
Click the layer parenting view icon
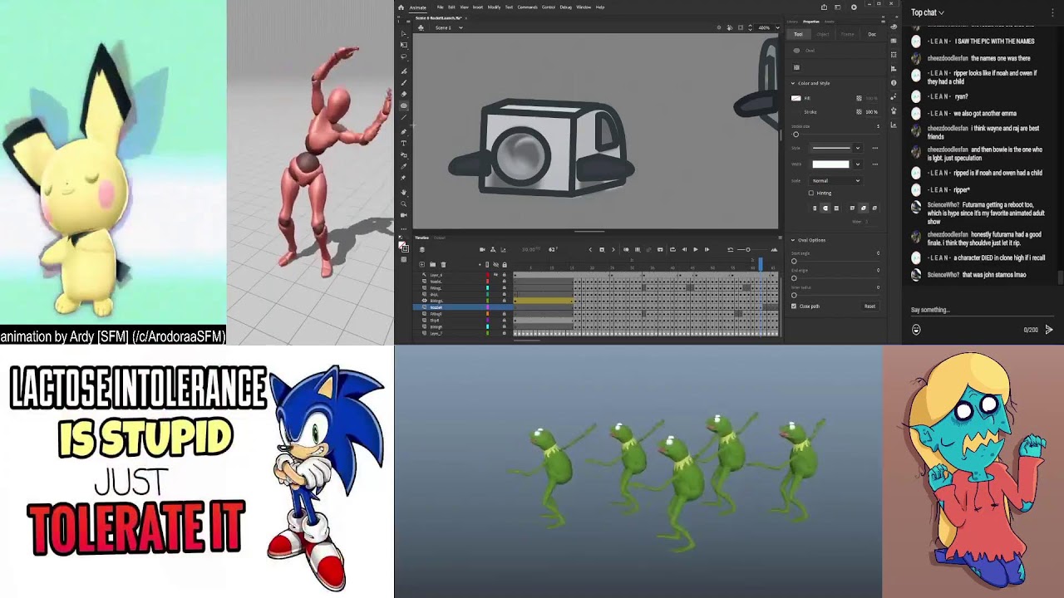point(493,249)
